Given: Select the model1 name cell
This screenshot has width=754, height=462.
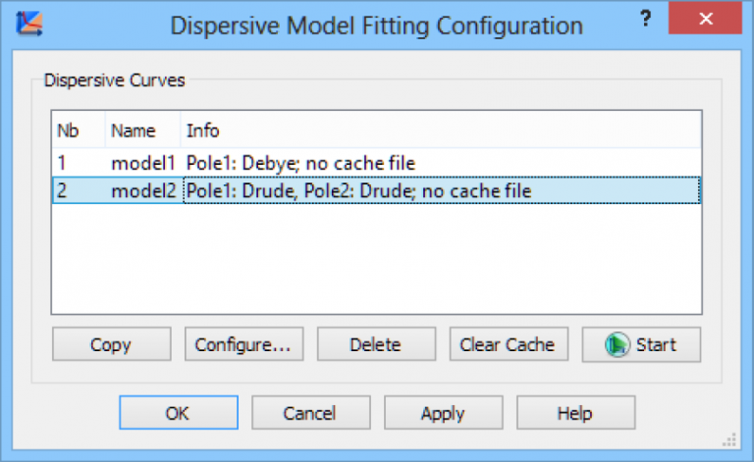Looking at the screenshot, I should tap(142, 162).
